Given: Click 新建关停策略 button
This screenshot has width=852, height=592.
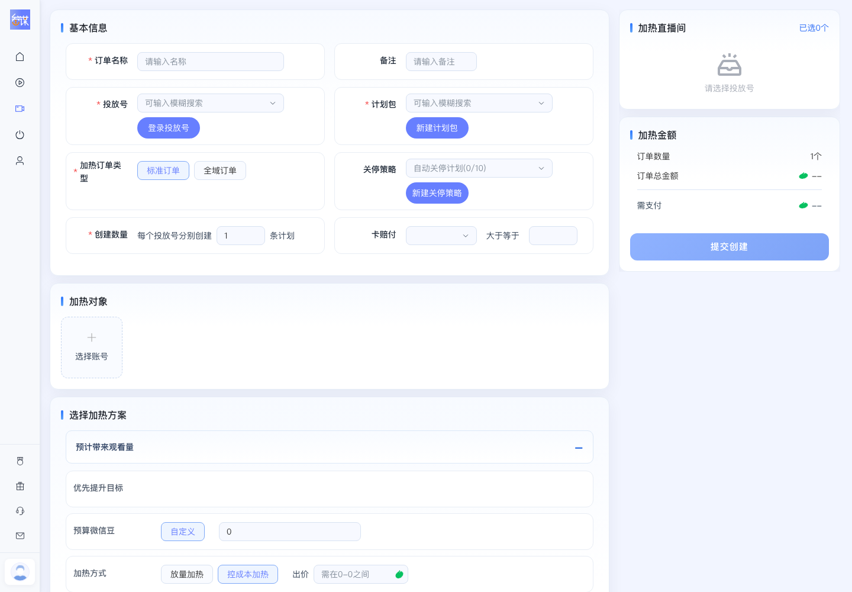Looking at the screenshot, I should point(437,193).
